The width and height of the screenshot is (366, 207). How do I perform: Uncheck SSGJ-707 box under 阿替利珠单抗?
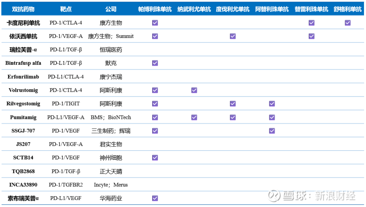point(272,131)
